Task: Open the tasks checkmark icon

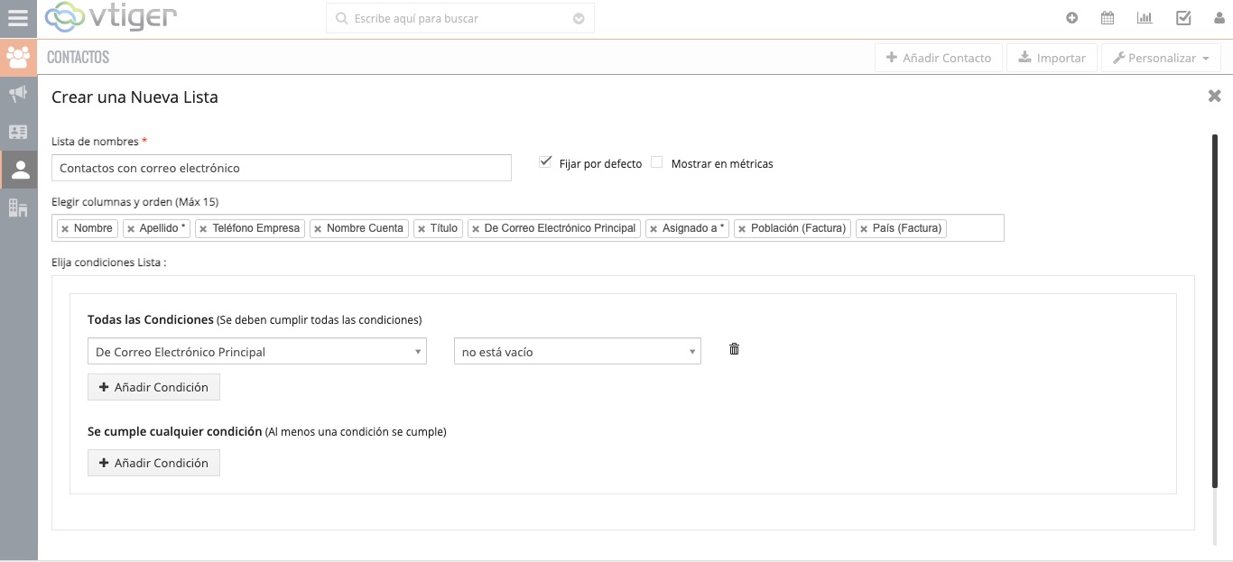Action: point(1183,18)
